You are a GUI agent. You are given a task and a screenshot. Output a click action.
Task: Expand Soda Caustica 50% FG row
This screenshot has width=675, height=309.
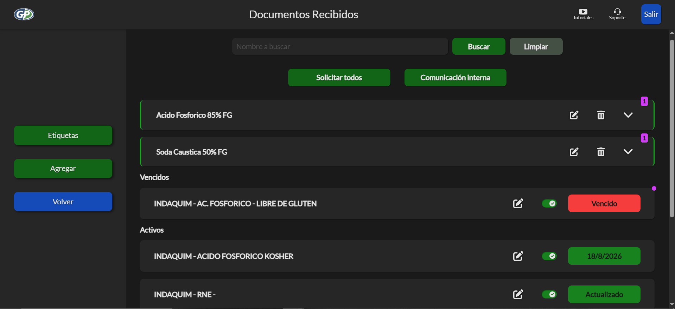pos(628,152)
